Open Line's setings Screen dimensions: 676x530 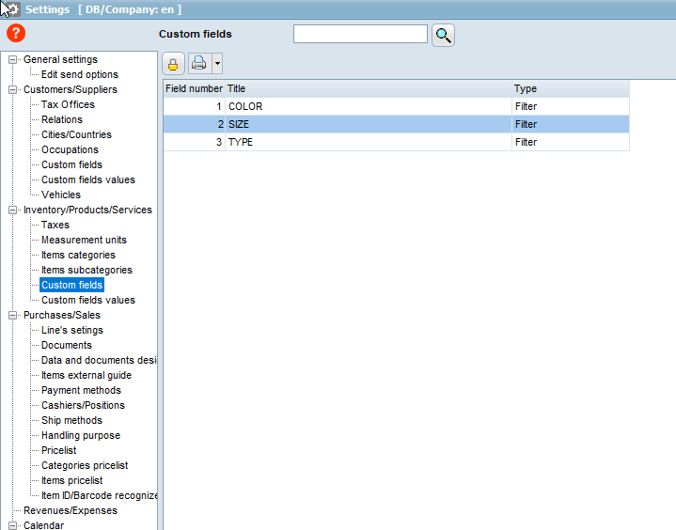[72, 330]
